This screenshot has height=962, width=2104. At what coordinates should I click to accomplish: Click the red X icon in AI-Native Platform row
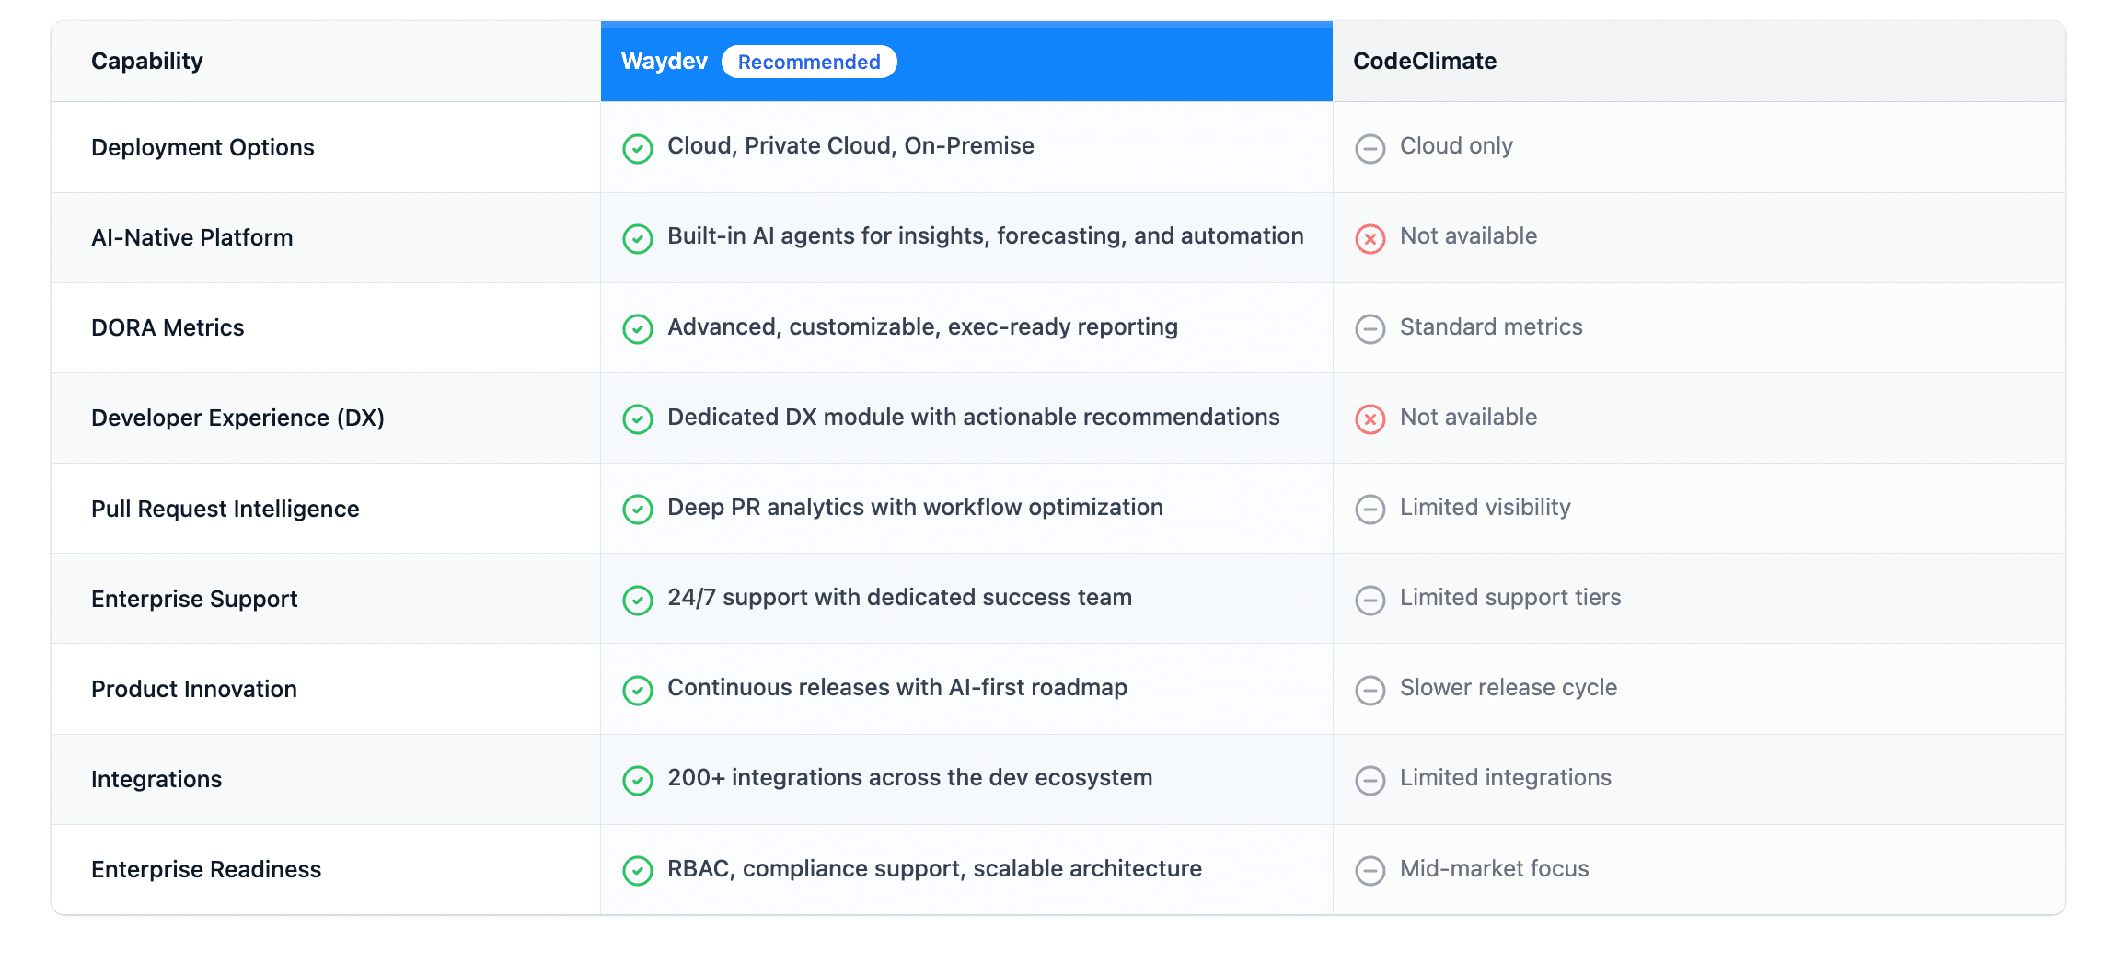(1370, 238)
